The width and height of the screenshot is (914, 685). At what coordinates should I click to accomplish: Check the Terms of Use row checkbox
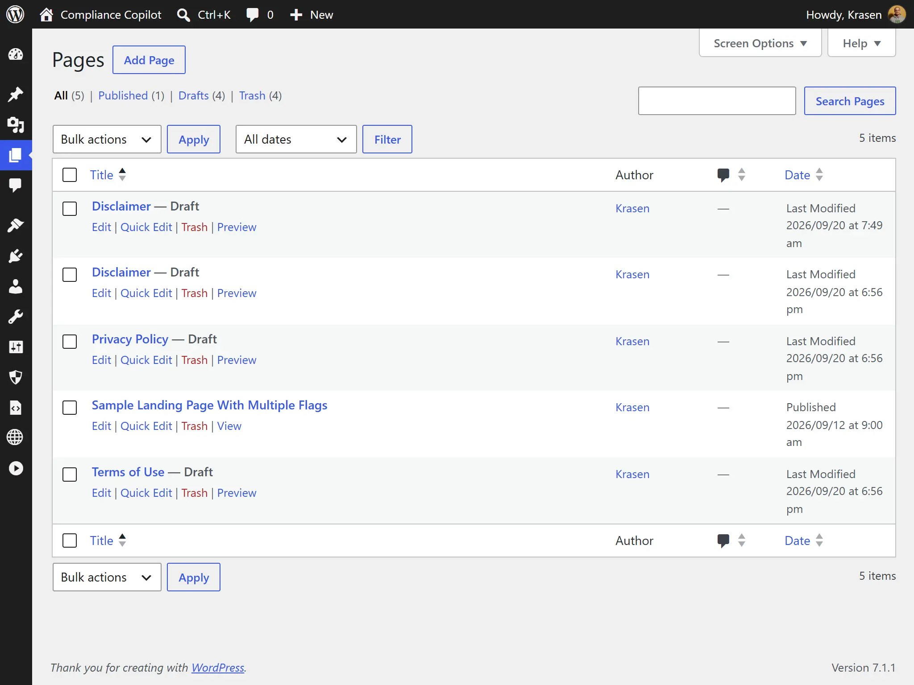point(70,475)
